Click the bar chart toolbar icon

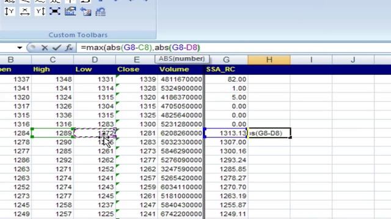[70, 12]
